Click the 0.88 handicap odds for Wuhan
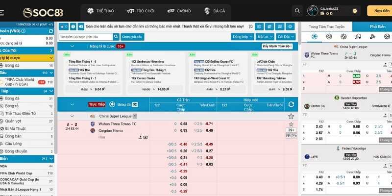Viewport: 392px width, 196px height. [x=184, y=124]
